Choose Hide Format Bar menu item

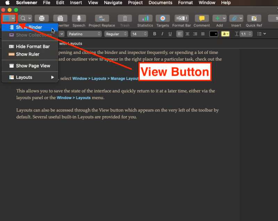click(x=30, y=47)
